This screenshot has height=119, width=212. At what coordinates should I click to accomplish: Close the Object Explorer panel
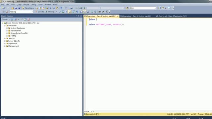(81, 16)
